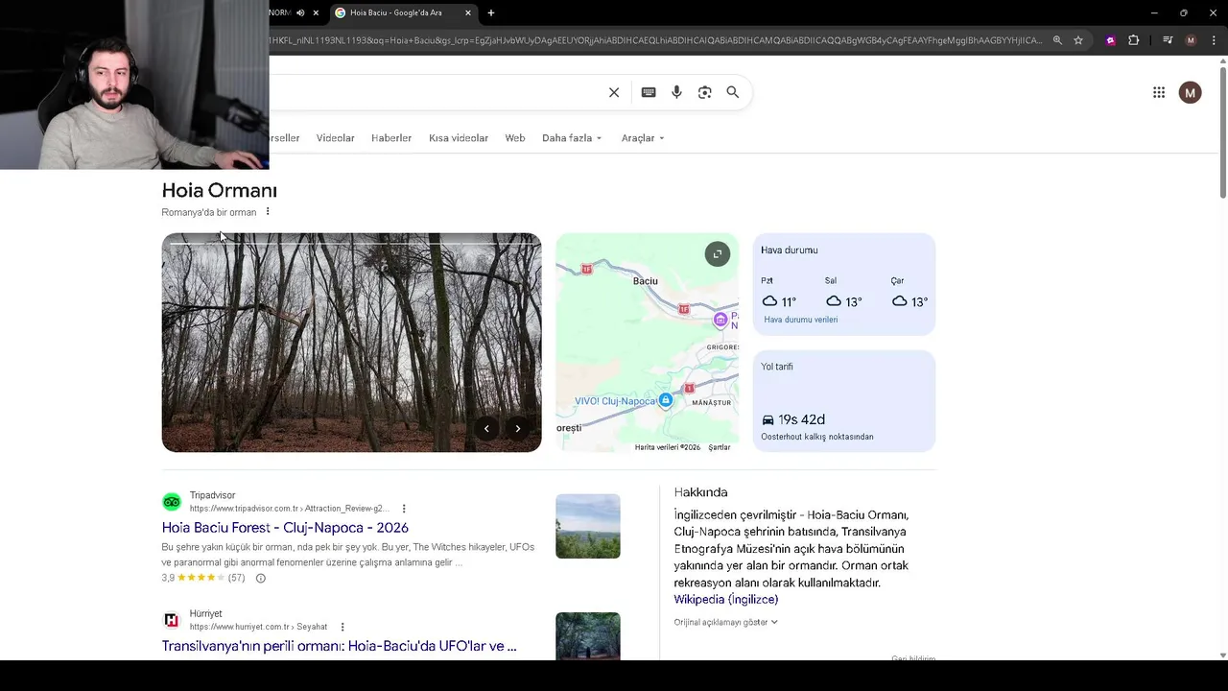Open the three-dot menu beside 'Romanya'da bir orman'

268,212
